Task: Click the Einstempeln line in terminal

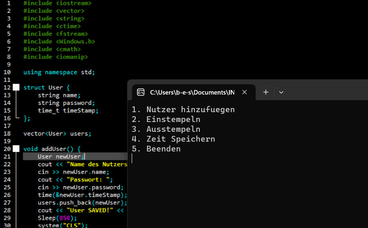Action: tap(166, 120)
